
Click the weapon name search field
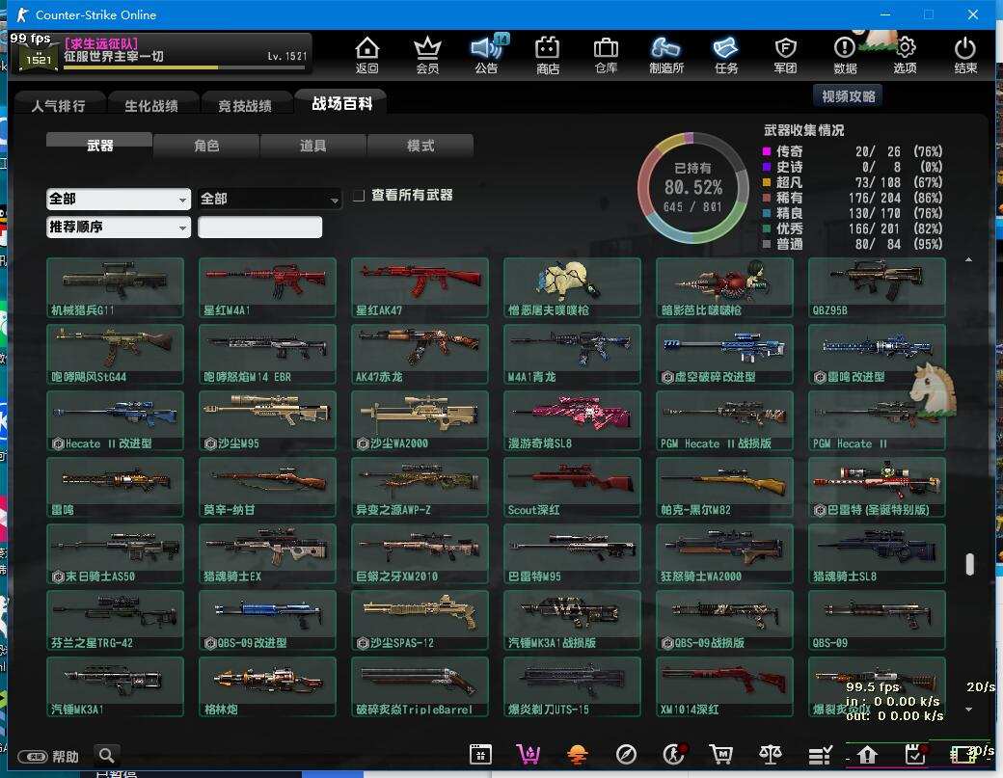pos(259,227)
